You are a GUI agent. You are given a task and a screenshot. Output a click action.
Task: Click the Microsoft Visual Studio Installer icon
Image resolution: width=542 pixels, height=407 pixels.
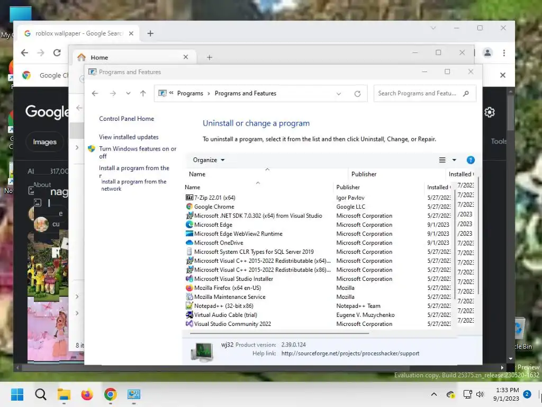coord(189,279)
